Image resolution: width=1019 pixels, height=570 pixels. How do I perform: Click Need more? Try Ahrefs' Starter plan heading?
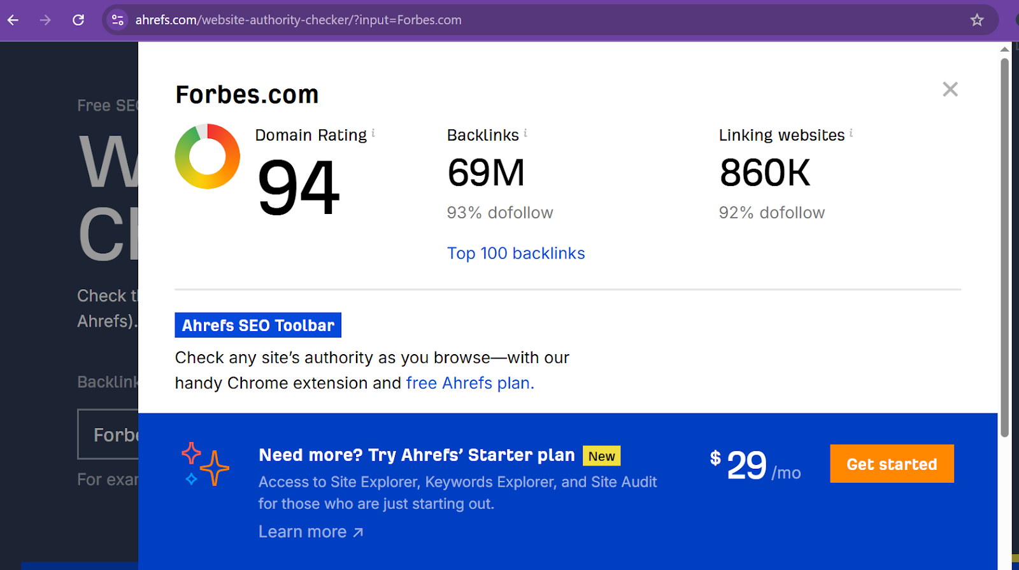coord(417,455)
